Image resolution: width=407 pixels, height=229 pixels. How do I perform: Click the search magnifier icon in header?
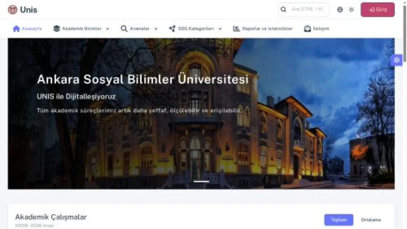coord(283,10)
